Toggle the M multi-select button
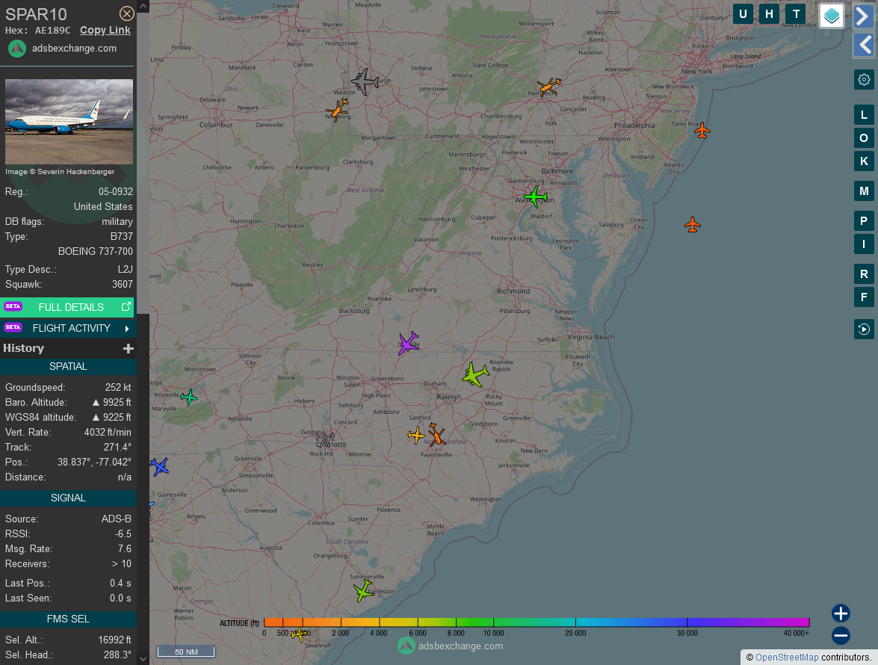Viewport: 878px width, 665px height. [864, 191]
